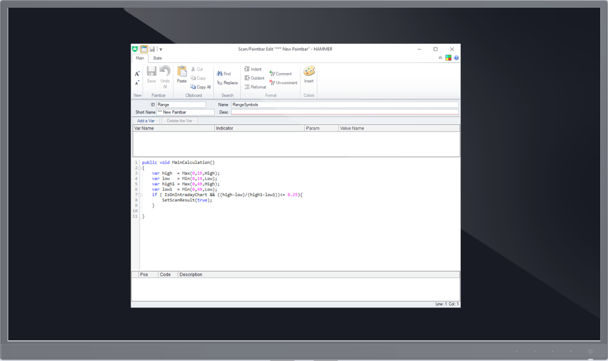Maximize the HAMMER editor window
The height and width of the screenshot is (361, 608).
435,49
